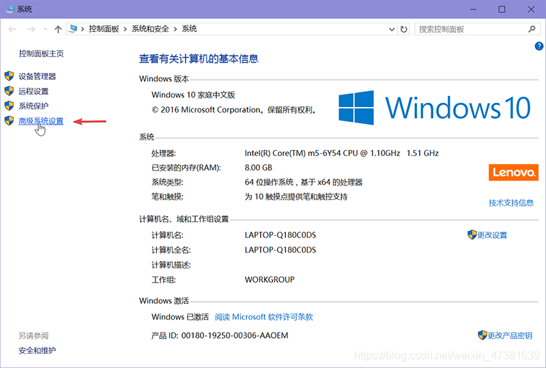Image resolution: width=546 pixels, height=368 pixels.
Task: Open address bar history dropdown
Action: (391, 29)
